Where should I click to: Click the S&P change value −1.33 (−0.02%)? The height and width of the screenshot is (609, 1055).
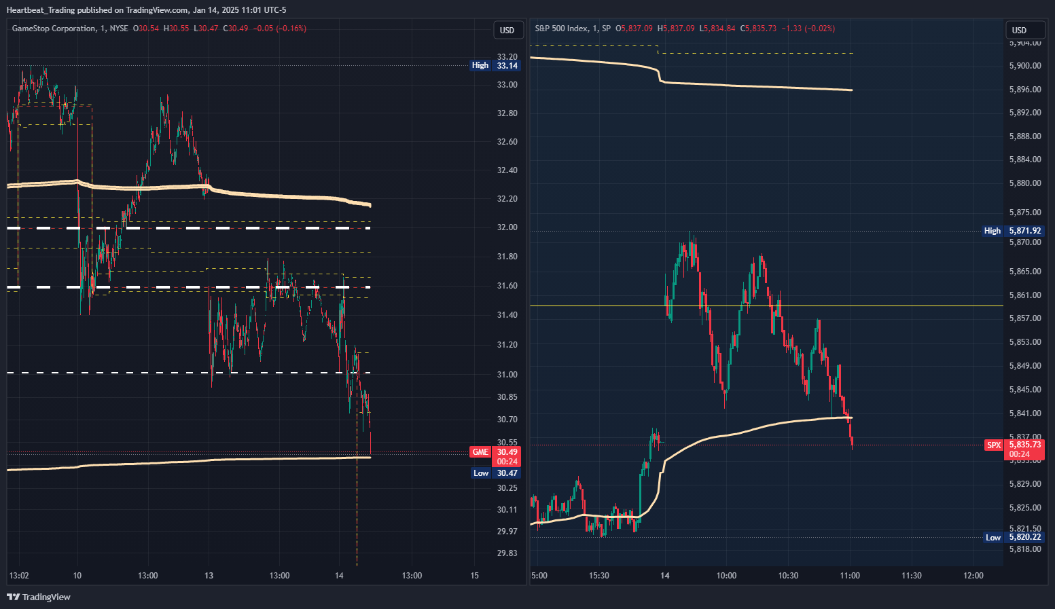pos(808,29)
